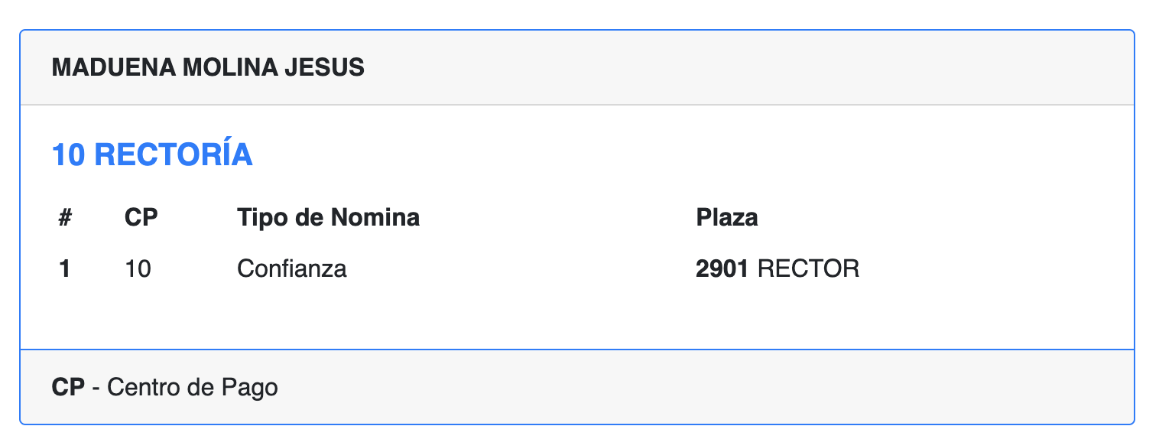Click the surname MADUENA in the header
Screen dimensions: 1159x439
coord(113,68)
